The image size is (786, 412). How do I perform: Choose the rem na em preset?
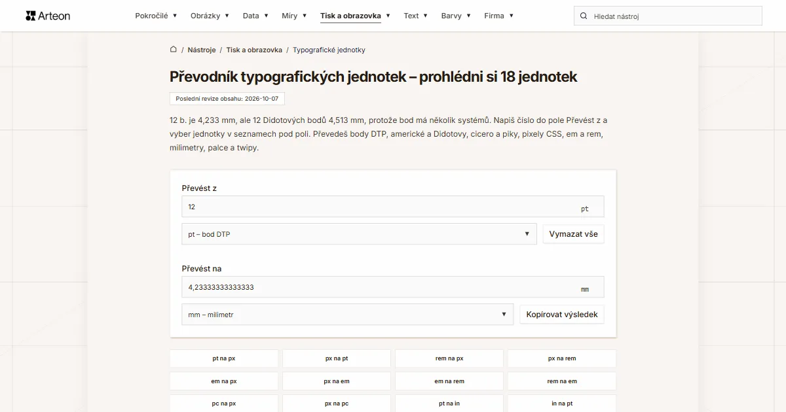click(562, 381)
